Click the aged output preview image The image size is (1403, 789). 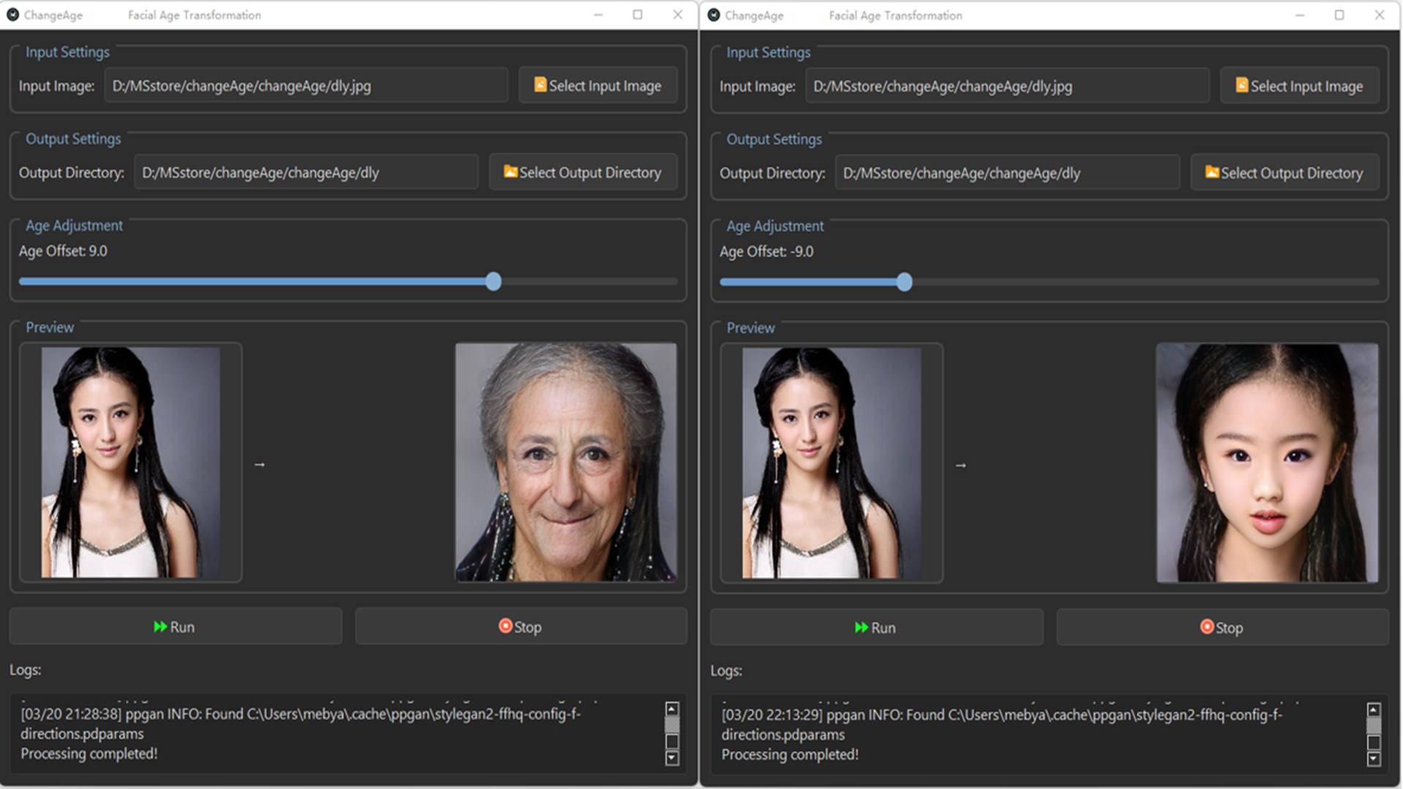pyautogui.click(x=566, y=462)
